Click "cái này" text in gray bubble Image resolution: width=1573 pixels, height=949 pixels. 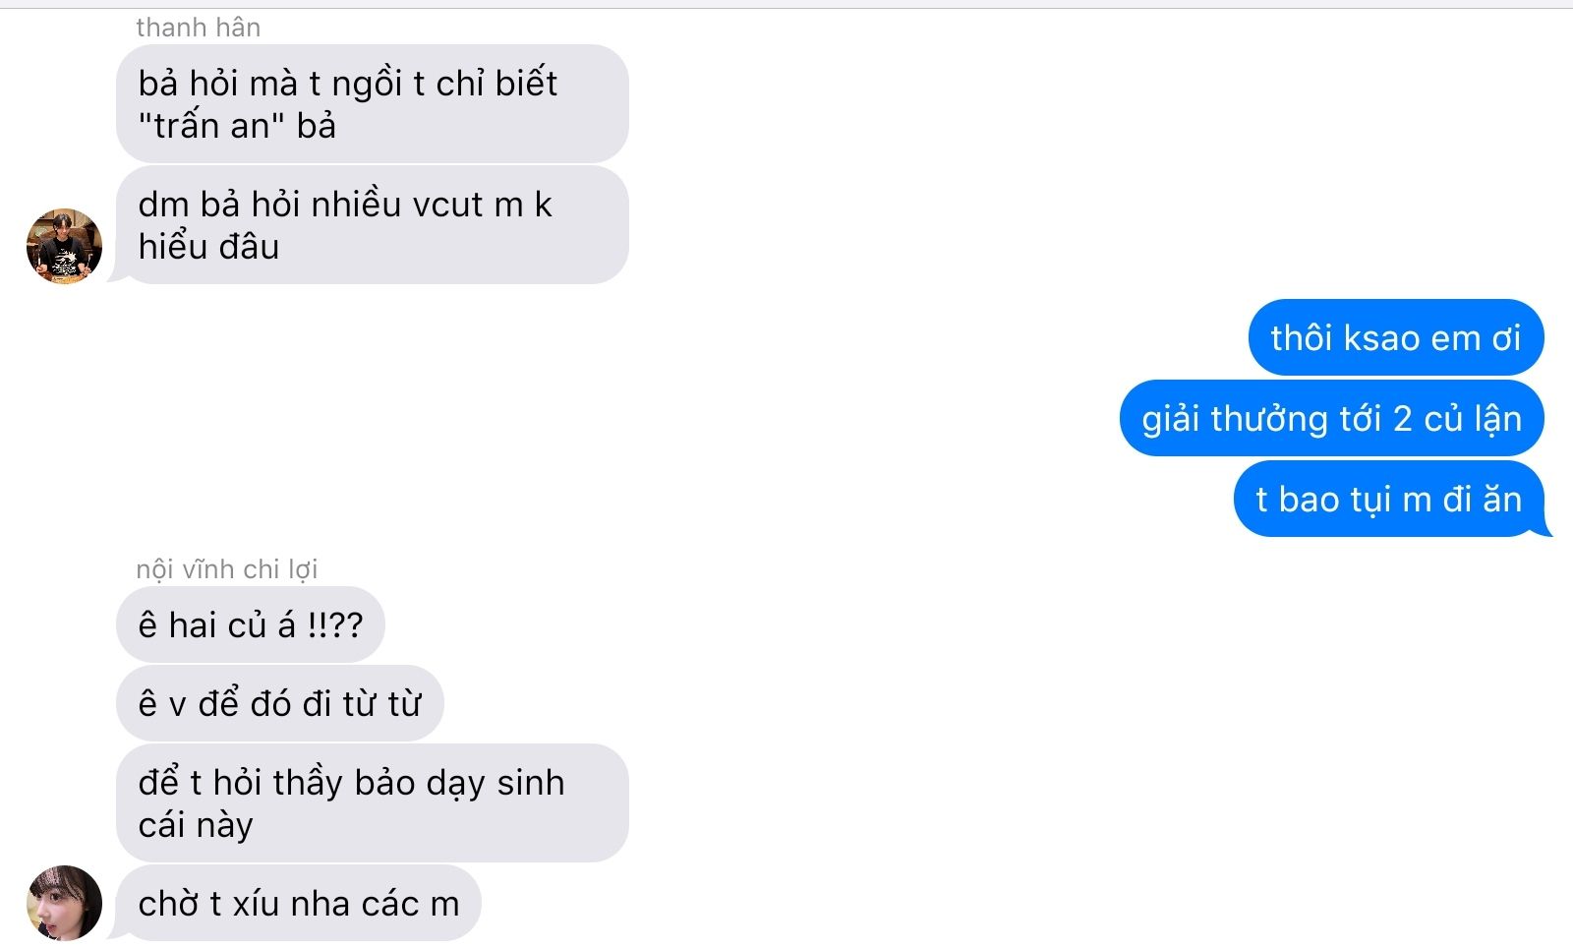[196, 824]
